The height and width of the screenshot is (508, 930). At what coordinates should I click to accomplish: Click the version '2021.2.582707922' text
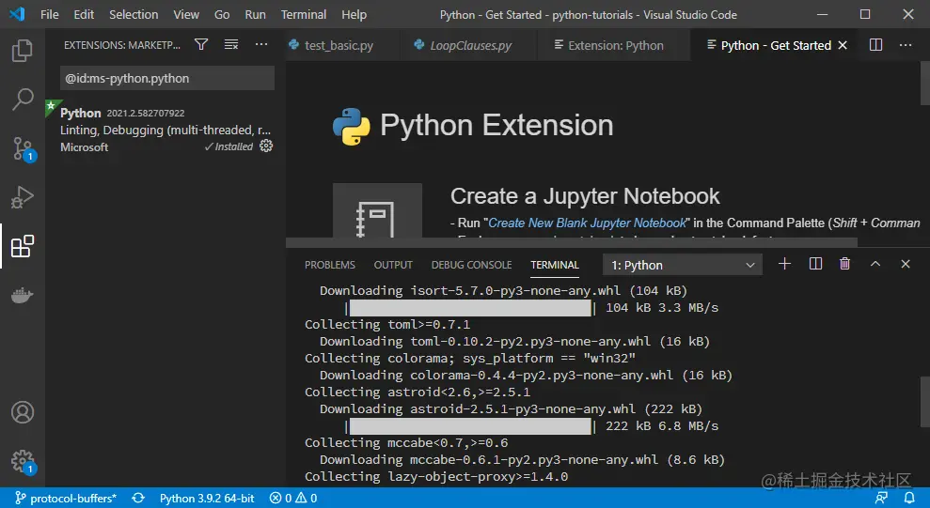146,113
